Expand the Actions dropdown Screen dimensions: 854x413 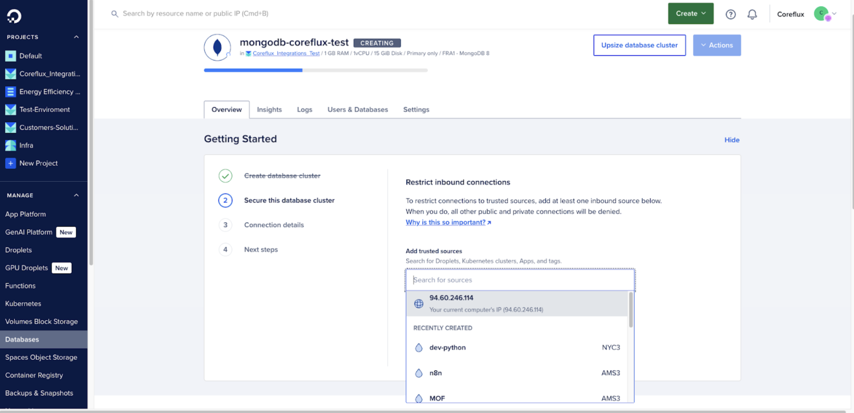[x=717, y=45]
